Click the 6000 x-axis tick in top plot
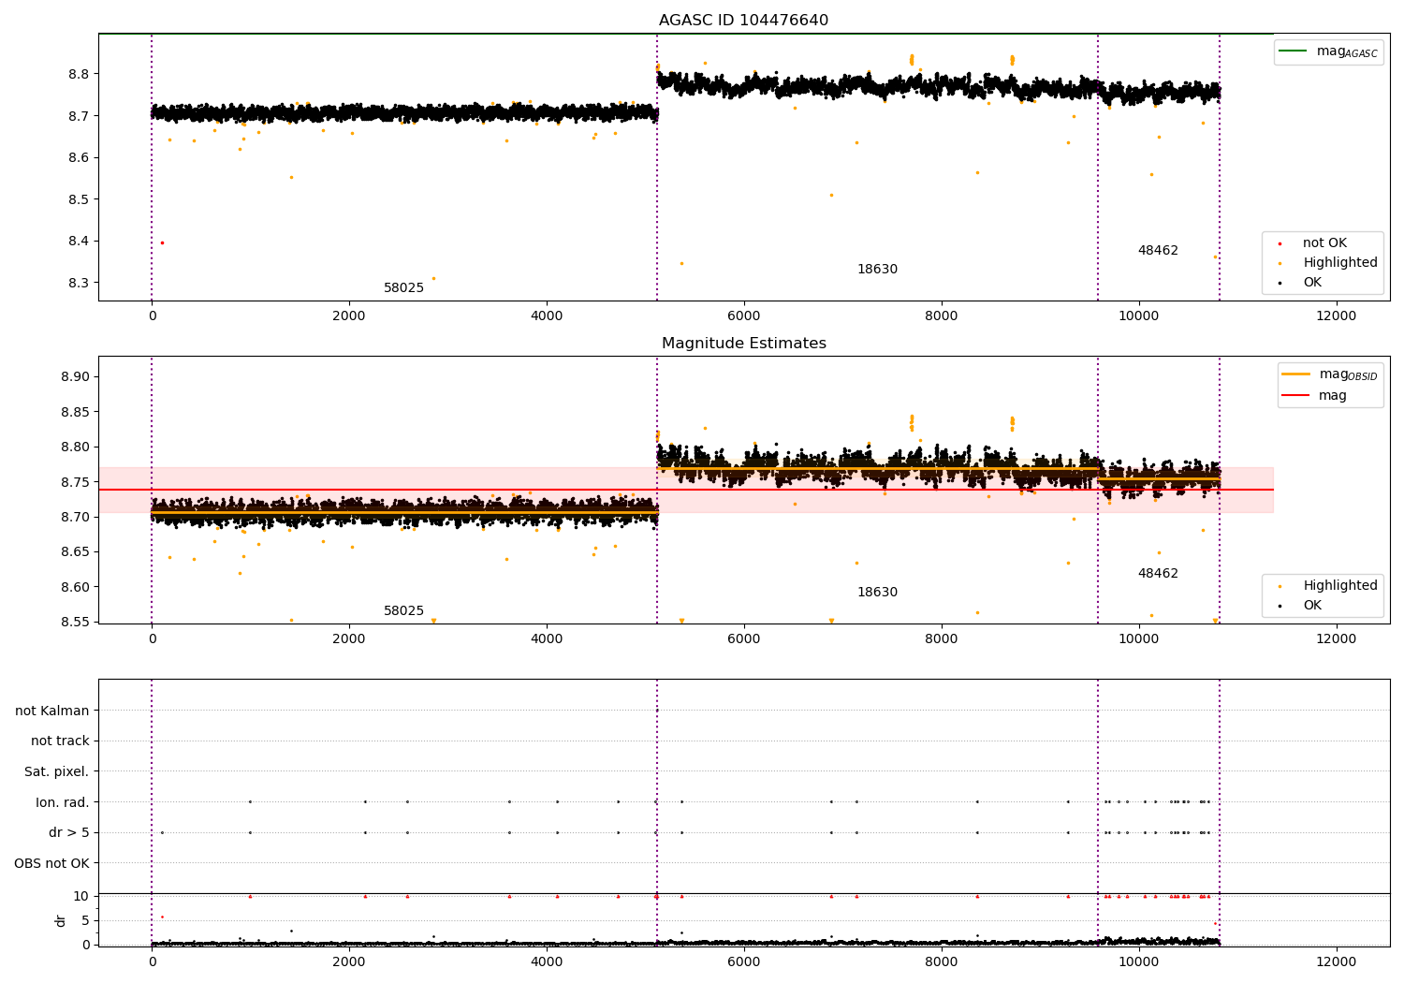 [744, 315]
